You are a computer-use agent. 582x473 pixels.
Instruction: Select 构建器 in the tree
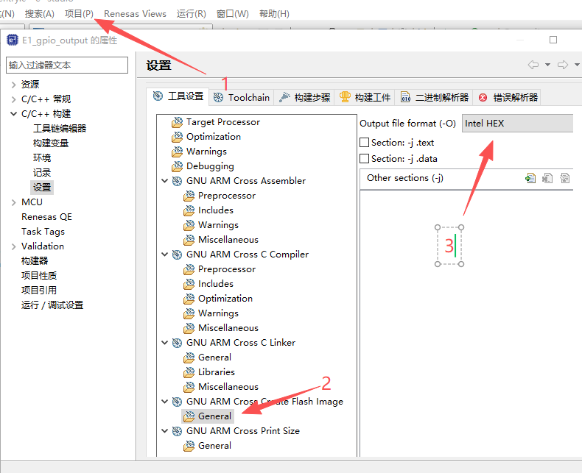click(x=35, y=261)
